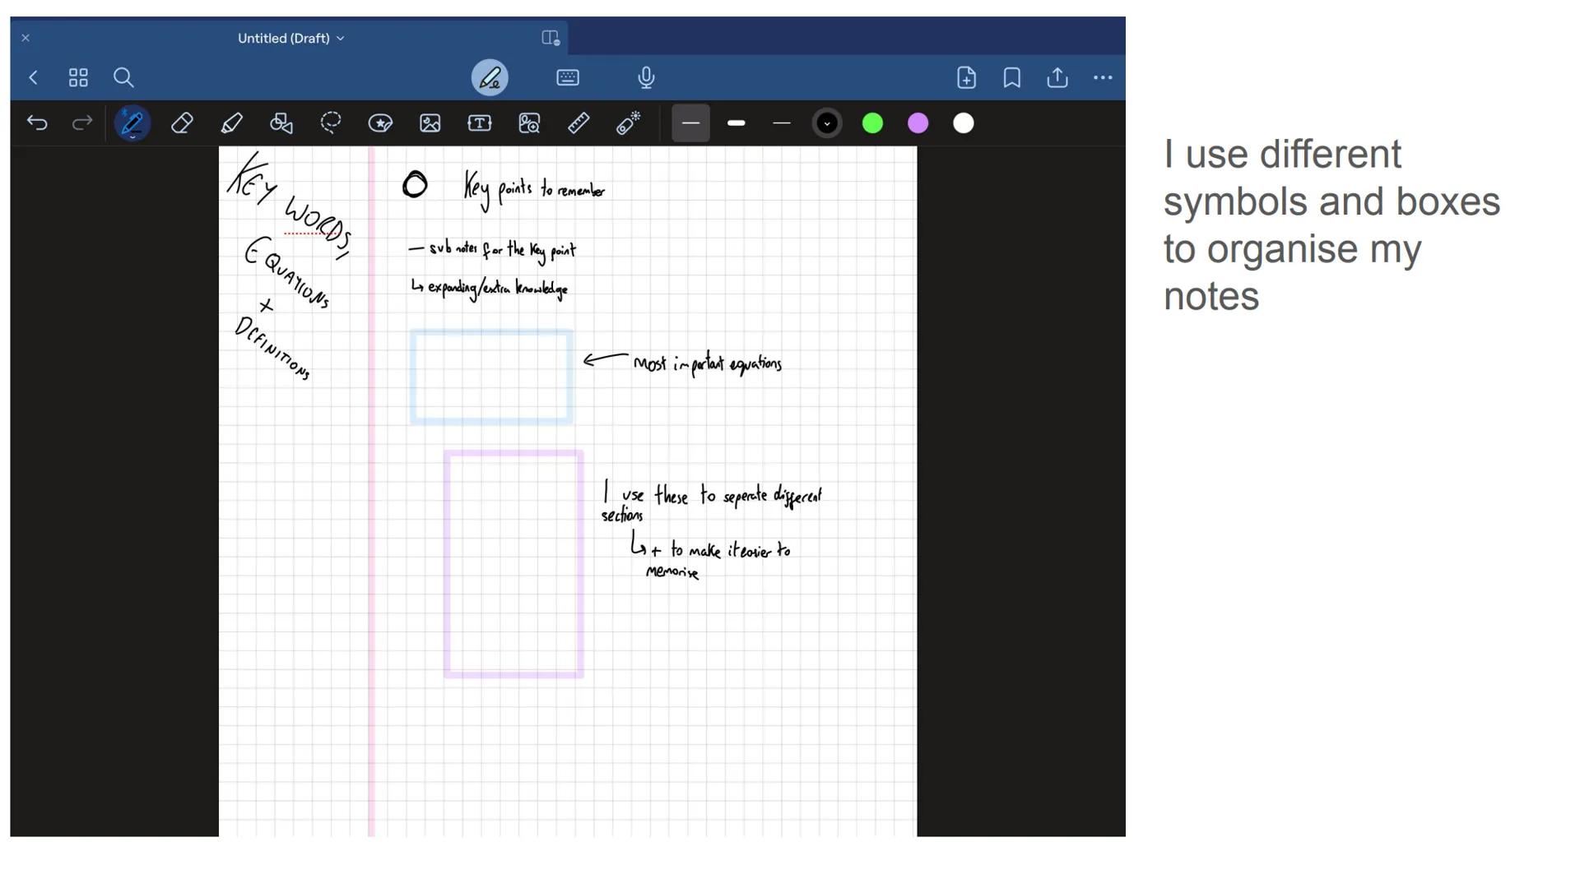Open the color picker chevron

click(826, 123)
